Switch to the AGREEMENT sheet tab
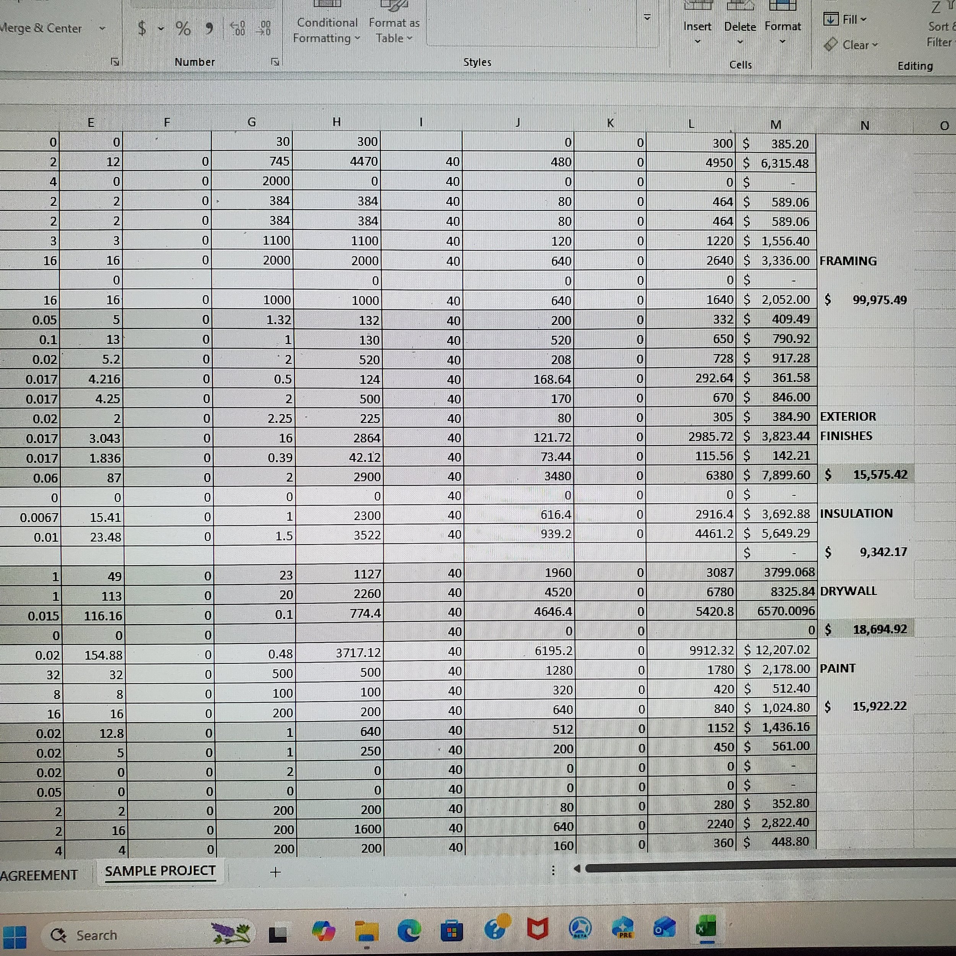This screenshot has width=956, height=956. tap(39, 875)
